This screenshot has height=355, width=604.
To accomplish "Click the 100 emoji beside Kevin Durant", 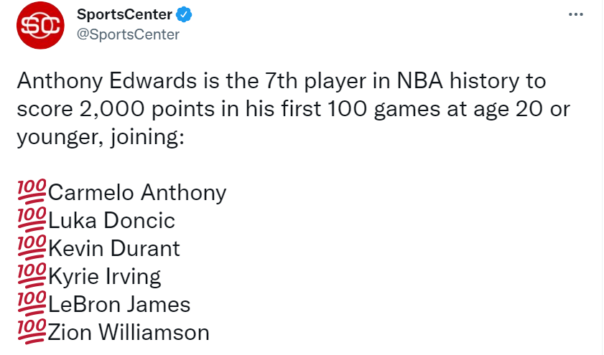I will pyautogui.click(x=32, y=247).
